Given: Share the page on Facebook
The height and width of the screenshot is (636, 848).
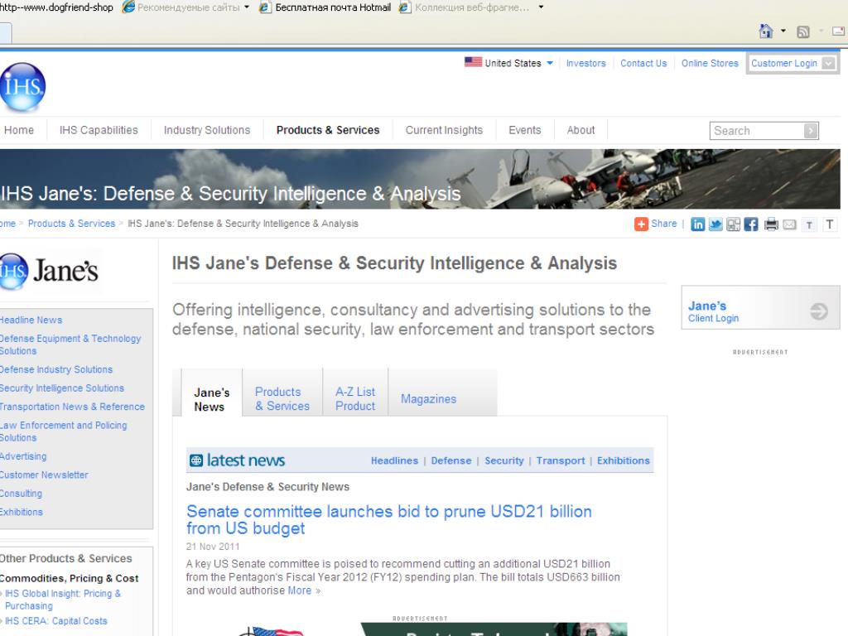Looking at the screenshot, I should pos(750,224).
